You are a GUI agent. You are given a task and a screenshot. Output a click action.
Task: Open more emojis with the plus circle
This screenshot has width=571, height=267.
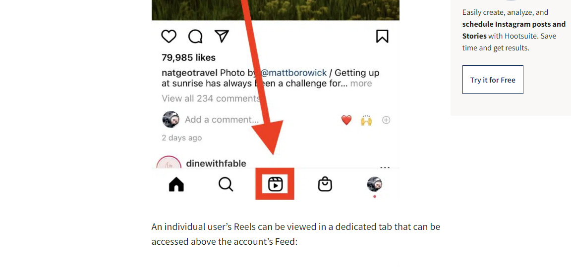[386, 120]
